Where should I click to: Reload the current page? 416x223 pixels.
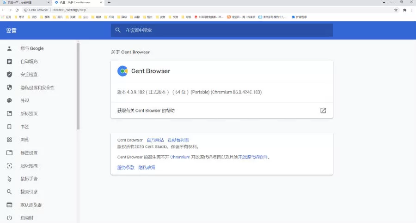click(17, 10)
